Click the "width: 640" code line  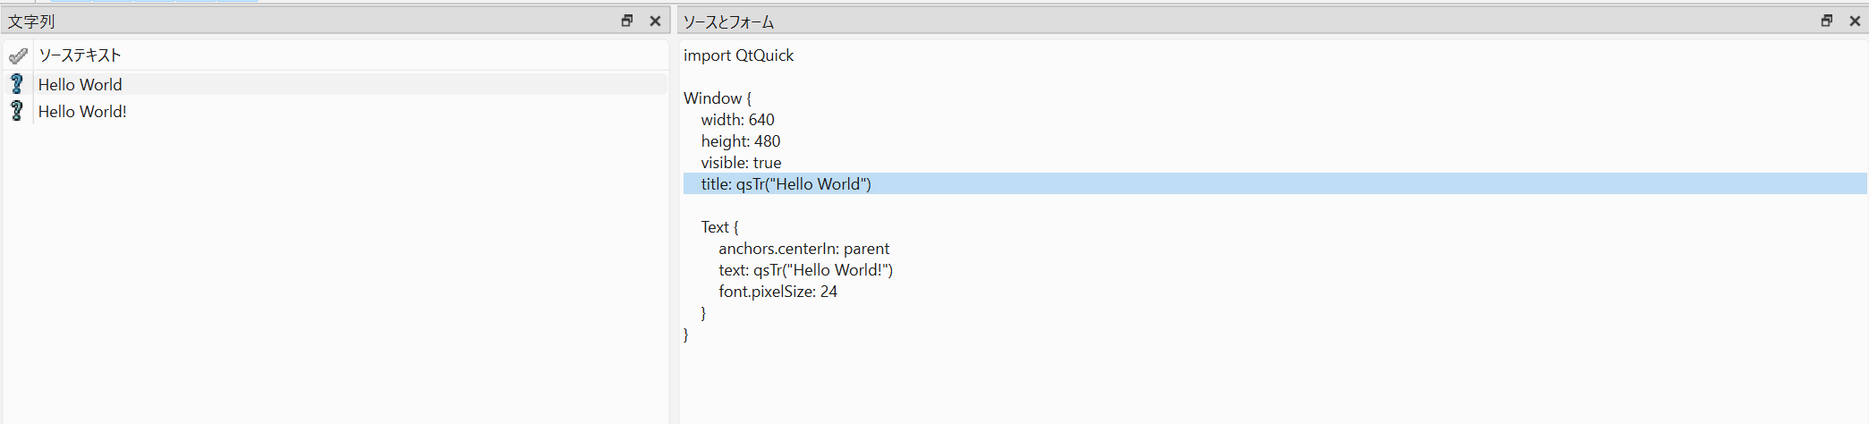click(737, 120)
